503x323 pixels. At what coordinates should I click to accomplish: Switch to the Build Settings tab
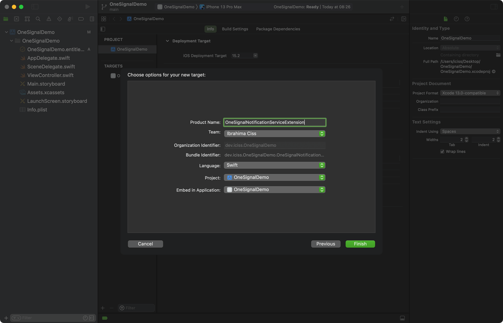point(235,29)
